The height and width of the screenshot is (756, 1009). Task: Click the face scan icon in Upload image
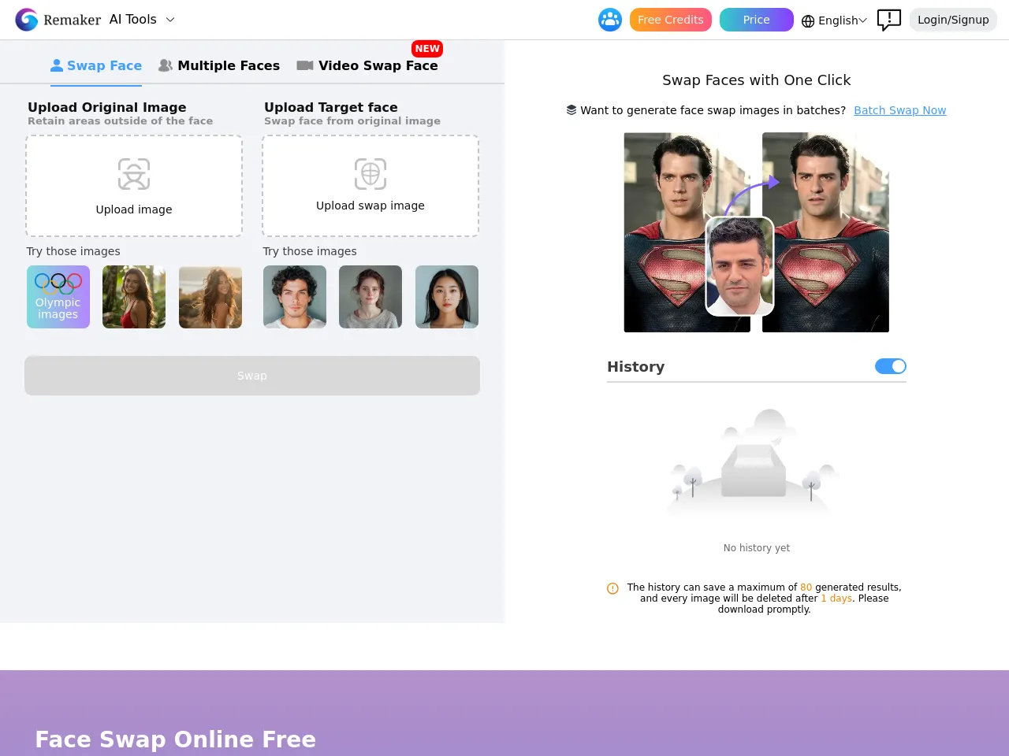134,174
